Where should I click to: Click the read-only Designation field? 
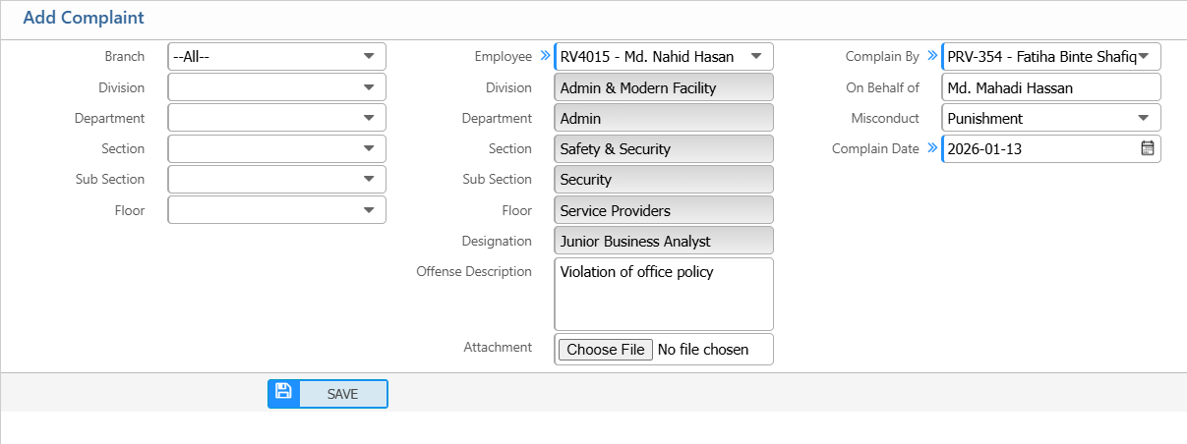click(664, 241)
